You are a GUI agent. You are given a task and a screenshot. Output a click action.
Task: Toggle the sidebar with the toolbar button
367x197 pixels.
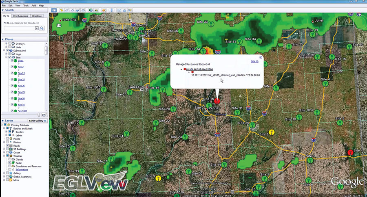[x=54, y=10]
